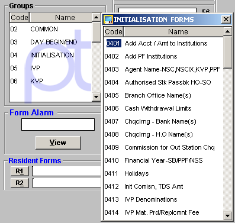Select form 0409 Commission for Out Station Chq
The image size is (235, 223).
pos(163,147)
